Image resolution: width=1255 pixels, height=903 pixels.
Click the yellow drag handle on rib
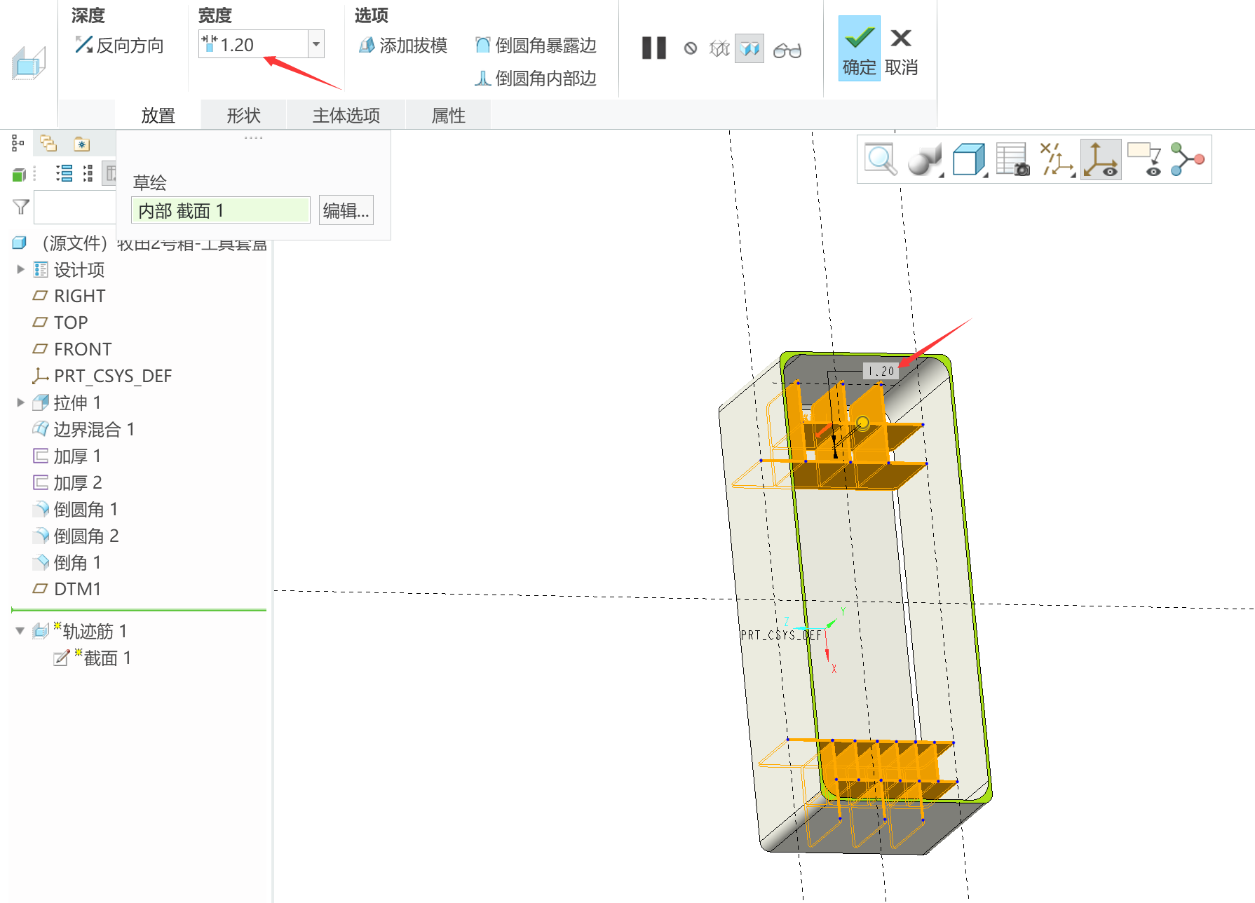click(x=862, y=423)
